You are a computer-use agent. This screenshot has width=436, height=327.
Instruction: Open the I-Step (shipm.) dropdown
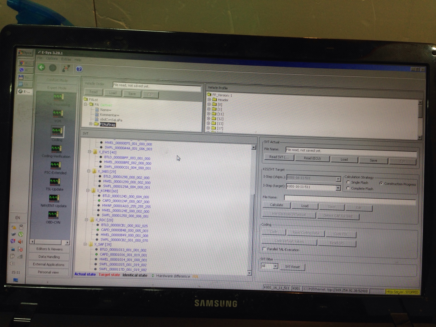coord(338,179)
